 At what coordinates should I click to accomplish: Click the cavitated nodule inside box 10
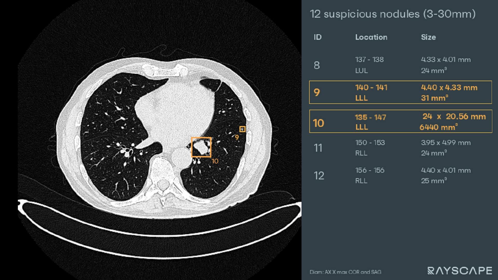(201, 147)
